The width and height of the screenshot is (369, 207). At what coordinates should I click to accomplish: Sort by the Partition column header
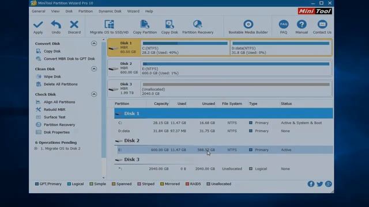[122, 103]
